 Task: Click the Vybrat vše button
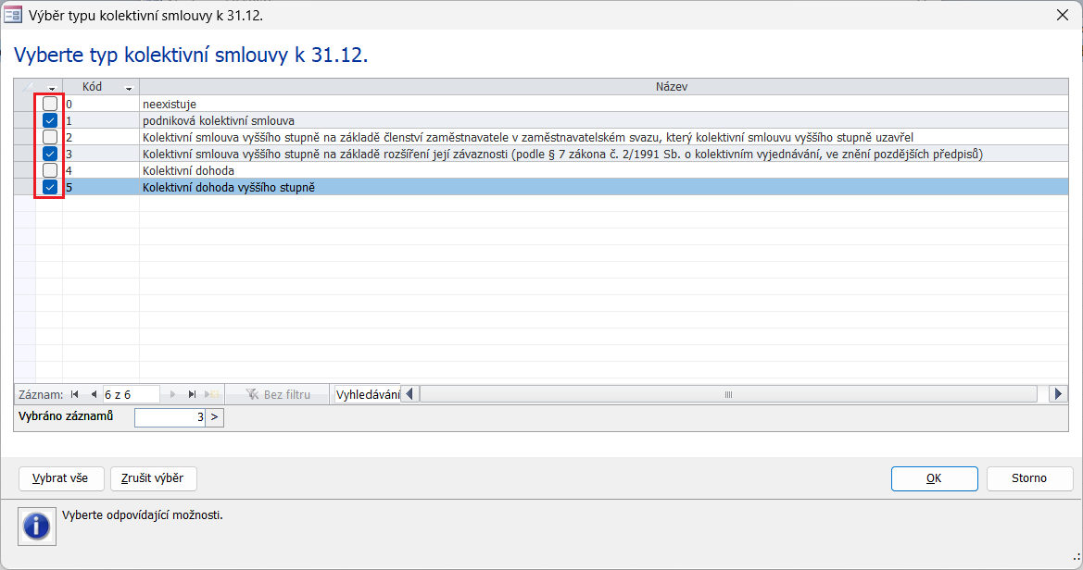click(x=61, y=478)
